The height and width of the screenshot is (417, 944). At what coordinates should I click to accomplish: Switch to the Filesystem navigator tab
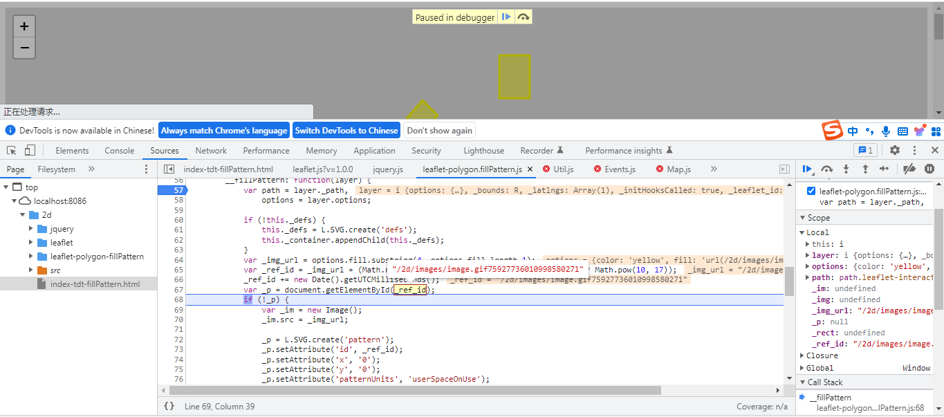(x=57, y=169)
